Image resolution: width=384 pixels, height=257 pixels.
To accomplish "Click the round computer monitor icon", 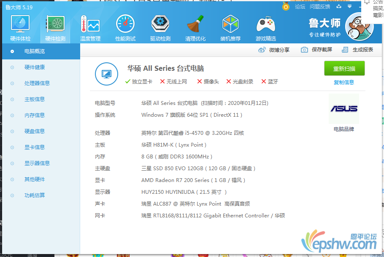I will point(106,74).
